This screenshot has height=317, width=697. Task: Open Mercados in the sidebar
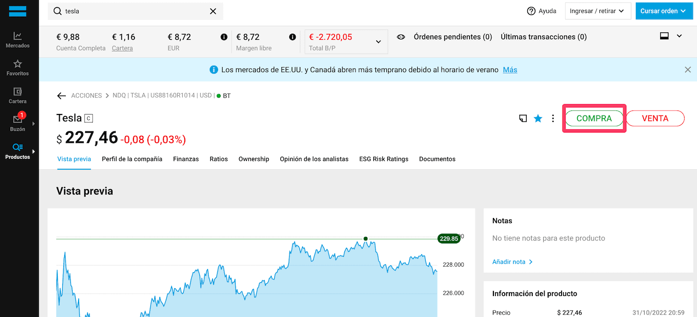(17, 40)
